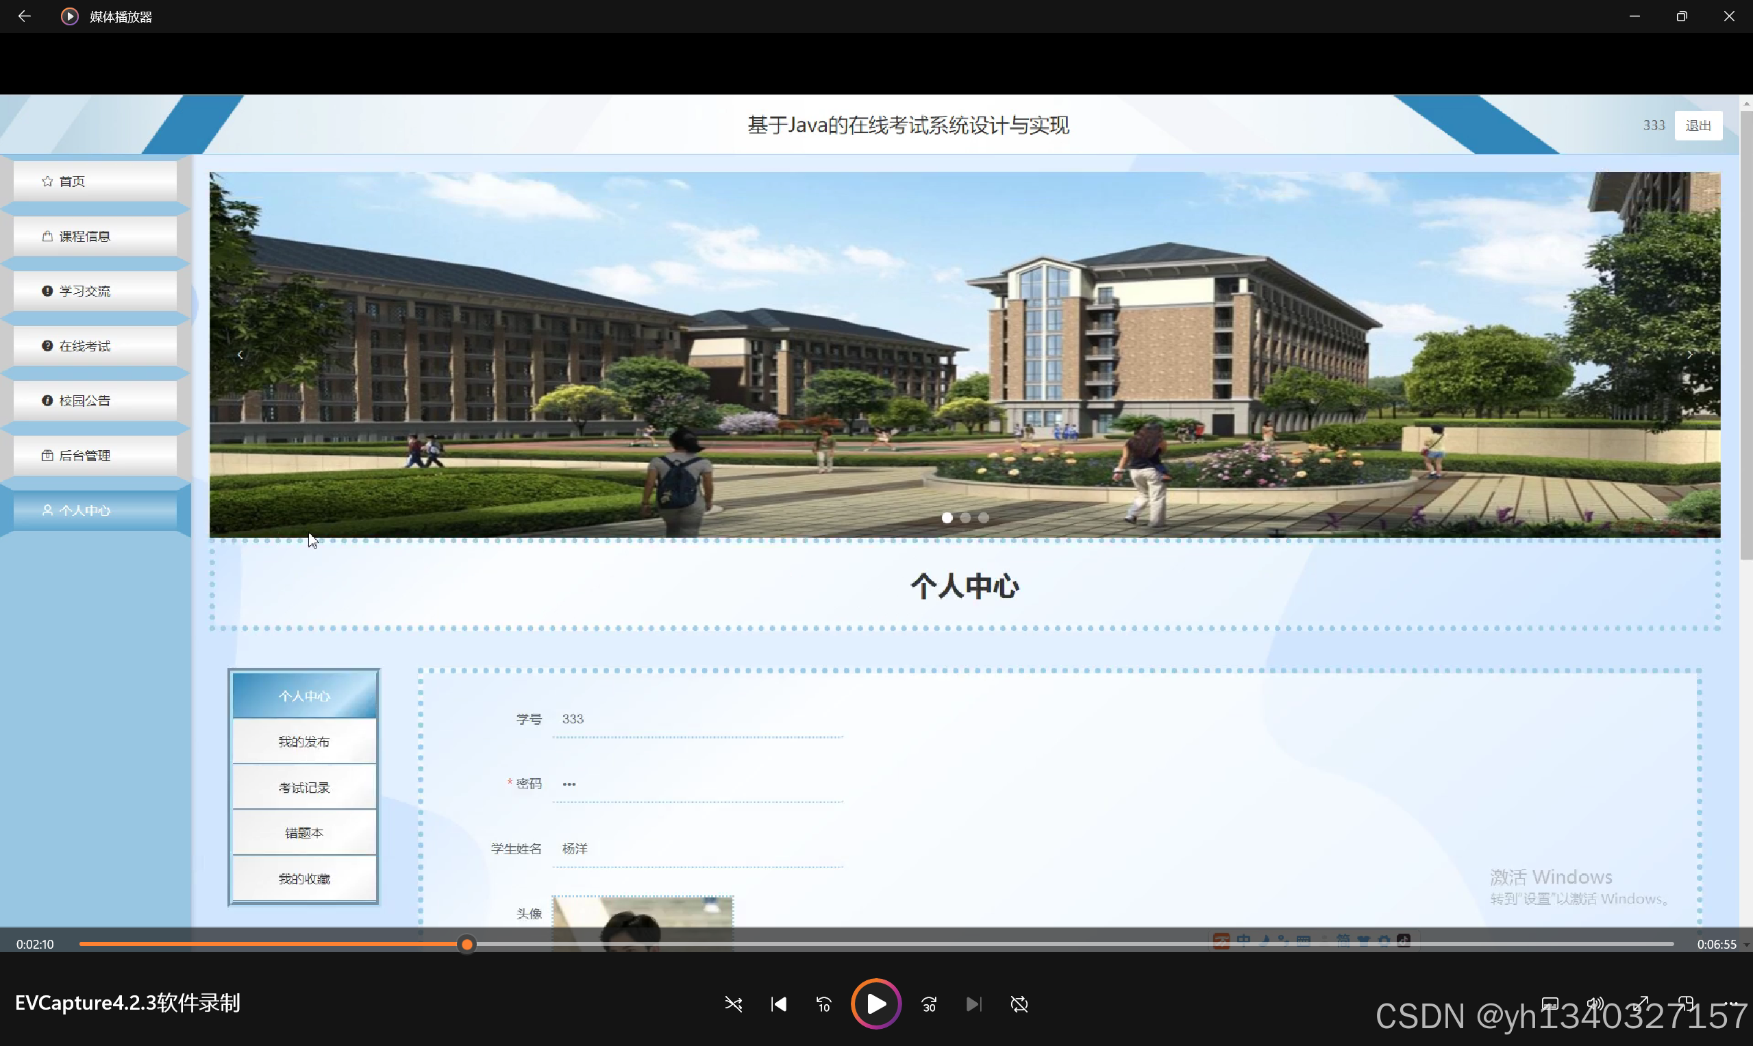Open 错题本 in personal menu
The height and width of the screenshot is (1046, 1753).
(303, 833)
